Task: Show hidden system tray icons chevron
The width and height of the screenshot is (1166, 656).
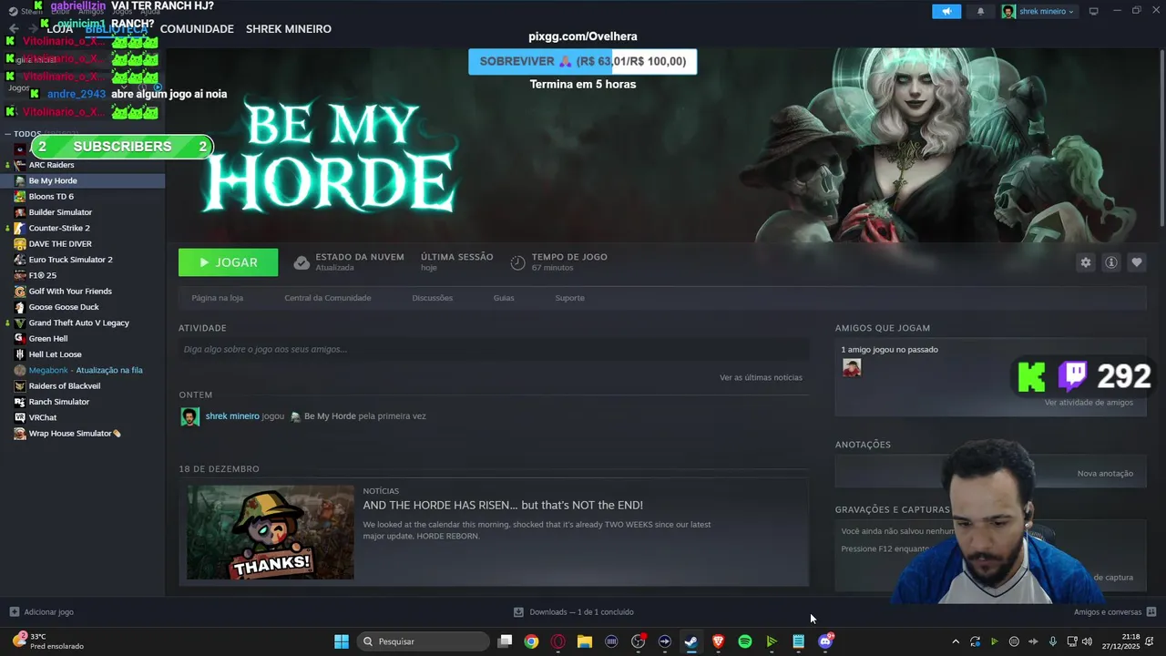Action: click(x=955, y=641)
